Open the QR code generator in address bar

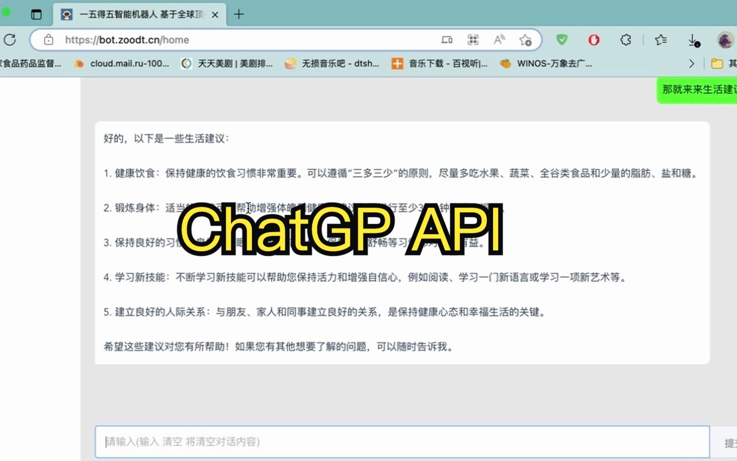pyautogui.click(x=473, y=40)
